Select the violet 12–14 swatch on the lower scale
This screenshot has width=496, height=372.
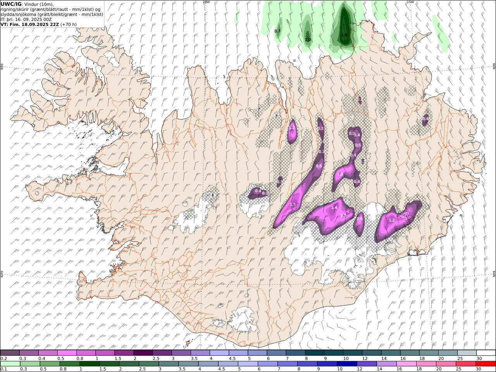click(x=367, y=364)
